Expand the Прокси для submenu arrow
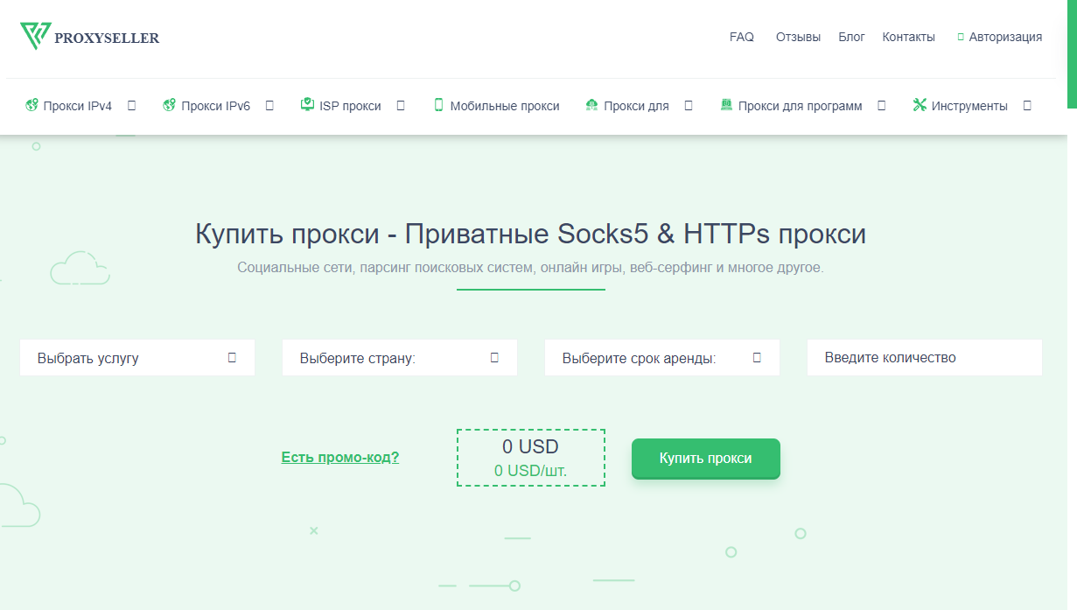 (689, 105)
